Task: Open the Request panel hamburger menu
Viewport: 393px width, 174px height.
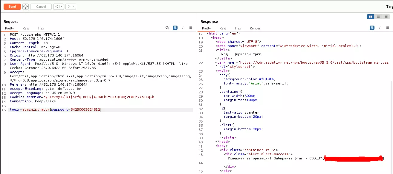Action: click(191, 28)
